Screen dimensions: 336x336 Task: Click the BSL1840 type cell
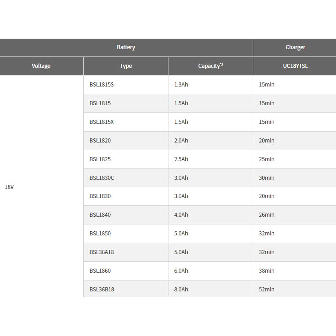[126, 215]
